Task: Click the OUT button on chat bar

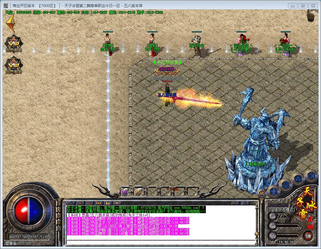Action: click(x=235, y=203)
